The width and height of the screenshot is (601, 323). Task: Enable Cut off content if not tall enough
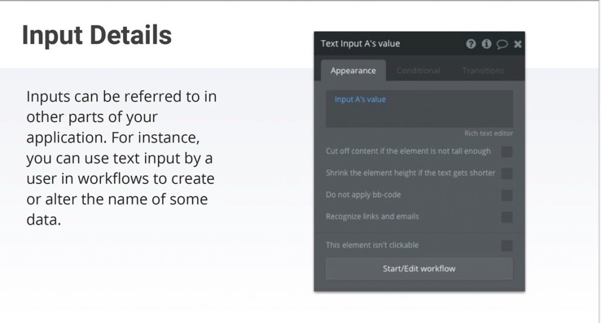pos(507,152)
